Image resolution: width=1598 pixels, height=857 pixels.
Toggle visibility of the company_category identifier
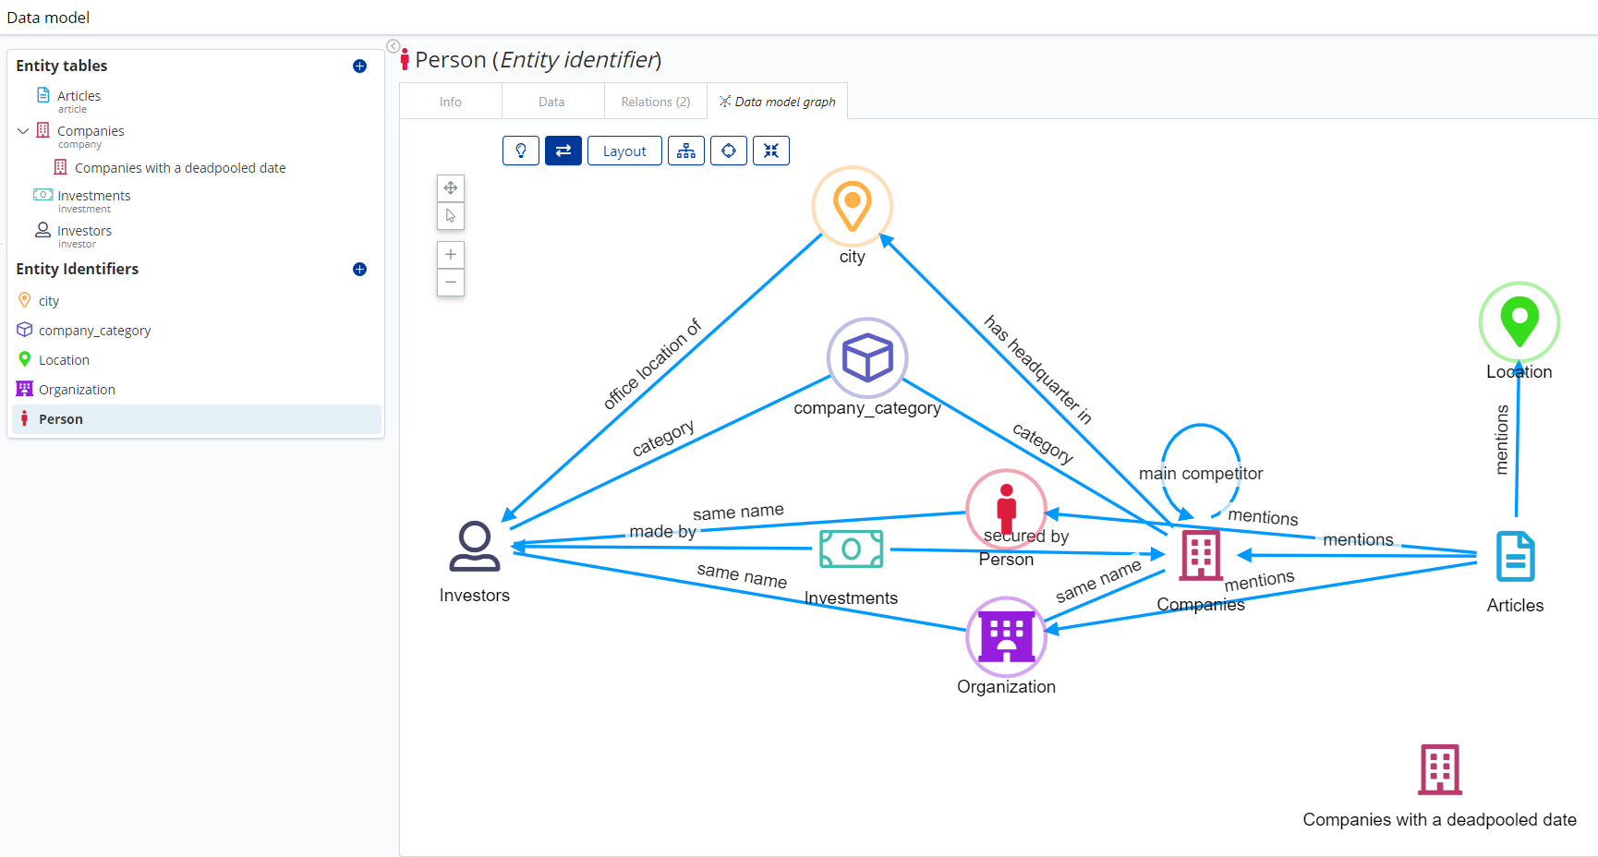coord(94,330)
